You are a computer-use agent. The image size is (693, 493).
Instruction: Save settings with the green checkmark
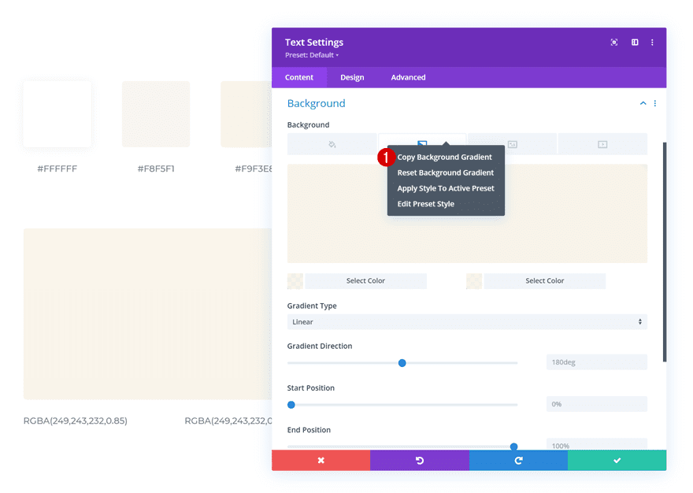(617, 460)
